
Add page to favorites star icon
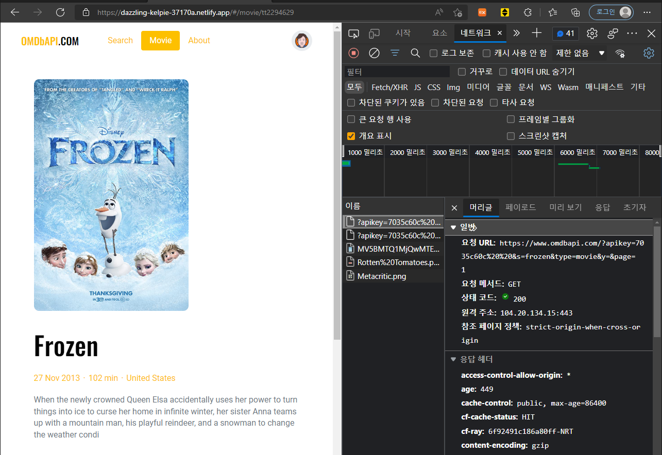click(x=457, y=12)
